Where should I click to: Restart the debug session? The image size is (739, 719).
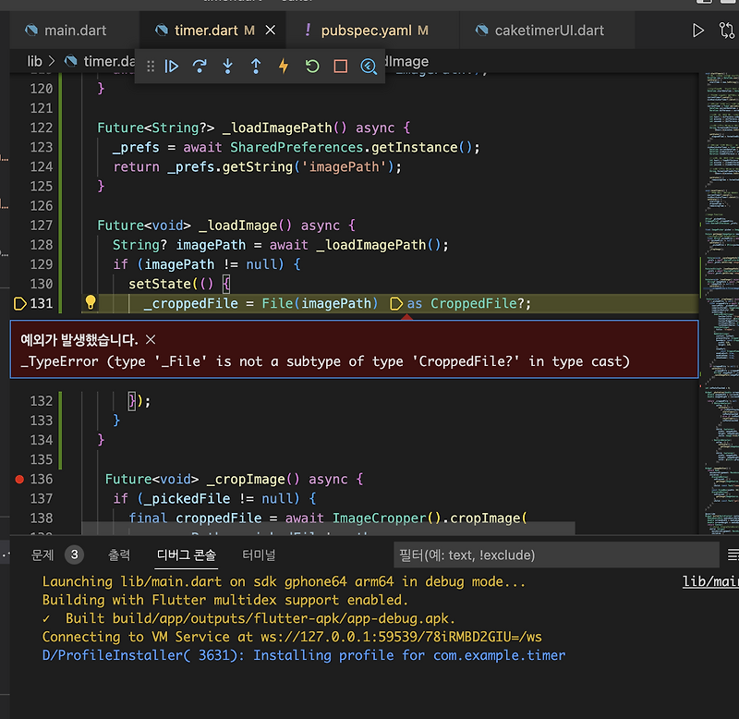coord(312,66)
